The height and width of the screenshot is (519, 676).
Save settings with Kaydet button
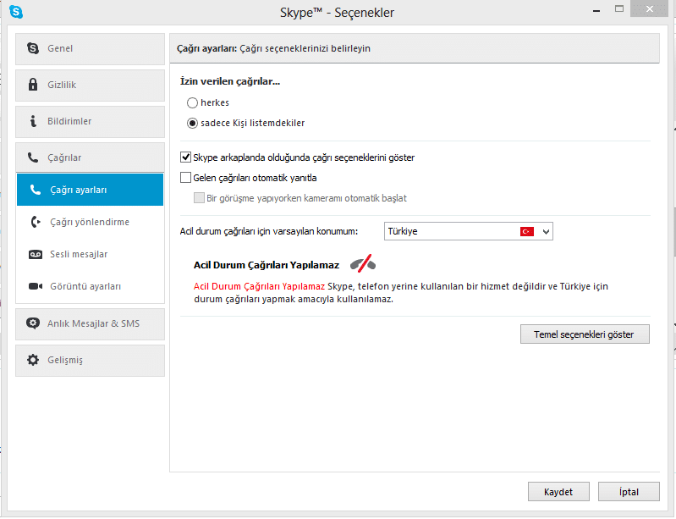tap(558, 492)
